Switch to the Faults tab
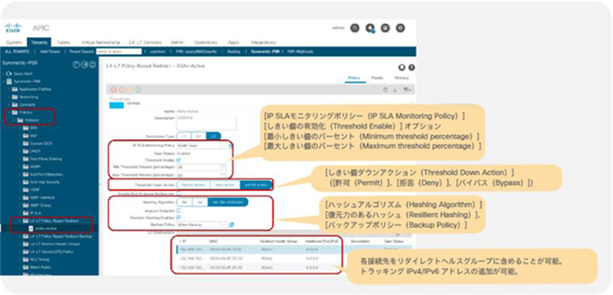 point(377,78)
